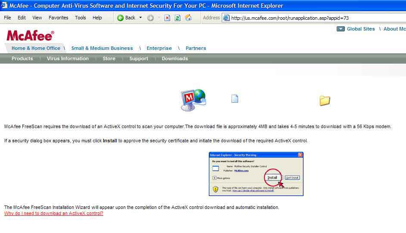Click the document page icon
Screen dimensions: 406x233
tap(235, 98)
